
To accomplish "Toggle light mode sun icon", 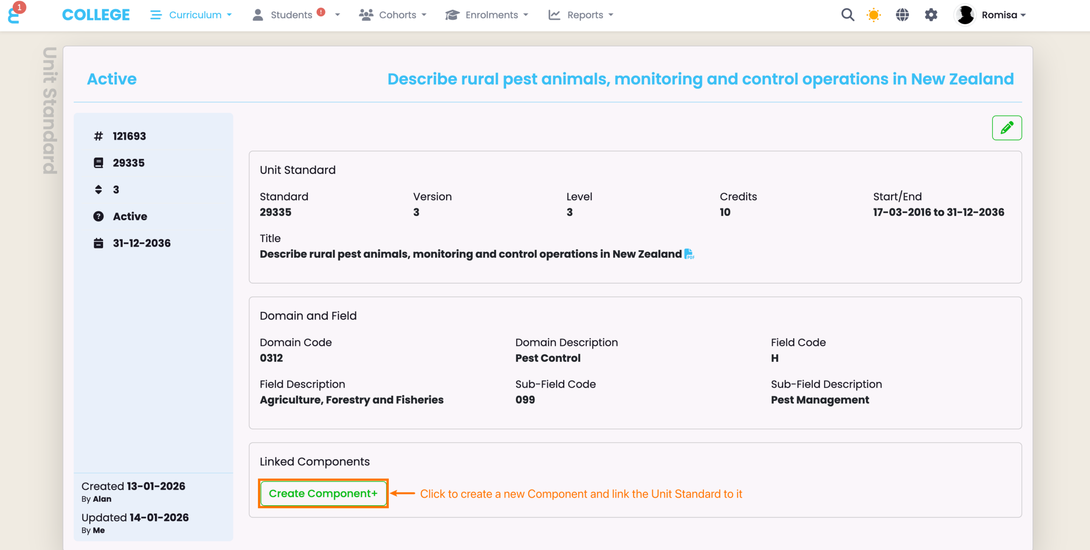I will [x=873, y=15].
